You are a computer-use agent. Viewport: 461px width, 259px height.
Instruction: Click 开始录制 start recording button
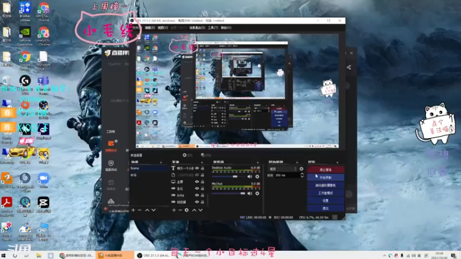click(x=326, y=177)
